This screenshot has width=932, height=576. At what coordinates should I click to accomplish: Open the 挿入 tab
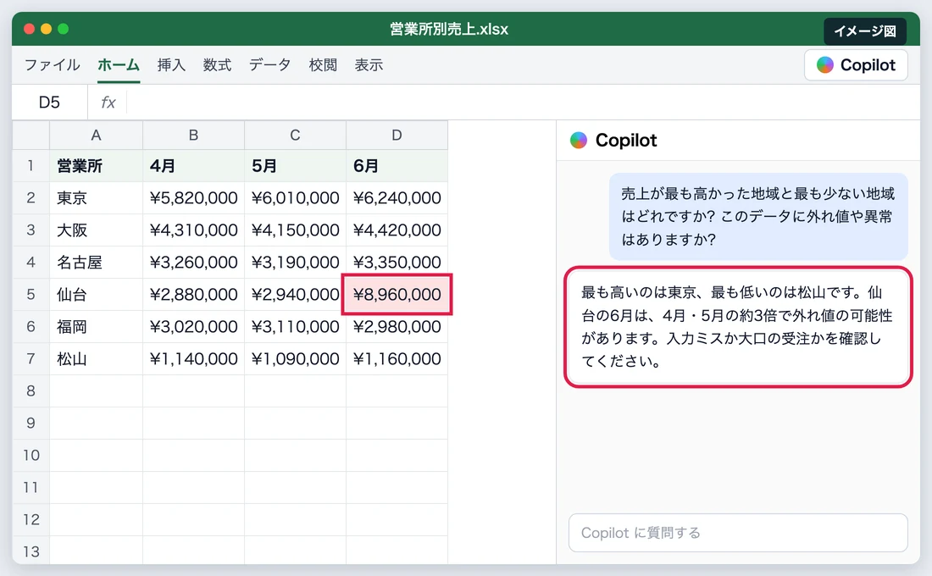(x=171, y=64)
